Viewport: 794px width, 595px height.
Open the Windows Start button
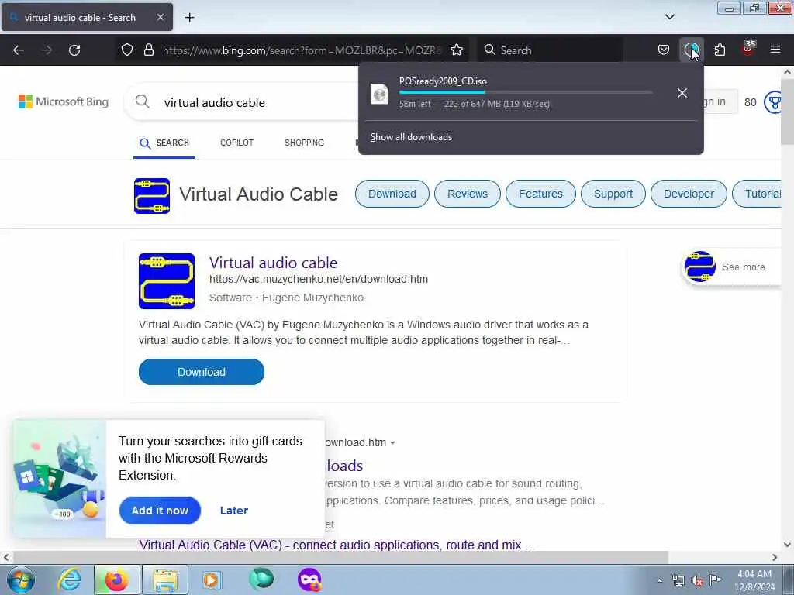pyautogui.click(x=21, y=580)
